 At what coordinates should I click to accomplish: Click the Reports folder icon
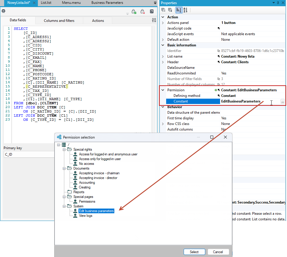[x=70, y=192]
